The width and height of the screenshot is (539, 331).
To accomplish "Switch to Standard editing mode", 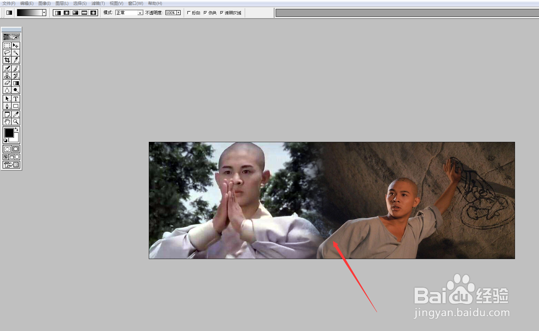I will point(7,149).
